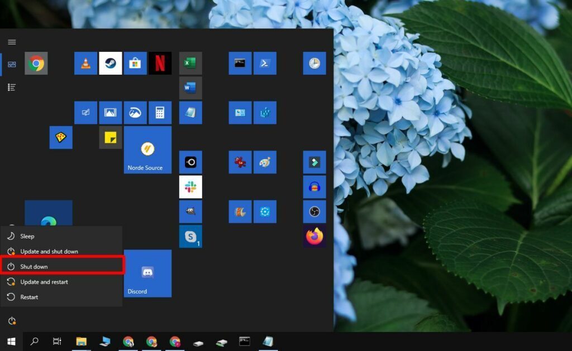Start Firefox from the Start menu tile
Image resolution: width=572 pixels, height=351 pixels.
click(x=314, y=236)
